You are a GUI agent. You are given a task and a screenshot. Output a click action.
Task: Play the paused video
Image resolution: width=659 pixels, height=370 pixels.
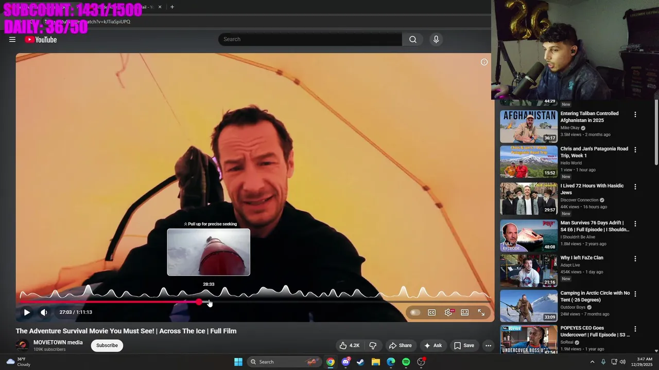point(27,312)
